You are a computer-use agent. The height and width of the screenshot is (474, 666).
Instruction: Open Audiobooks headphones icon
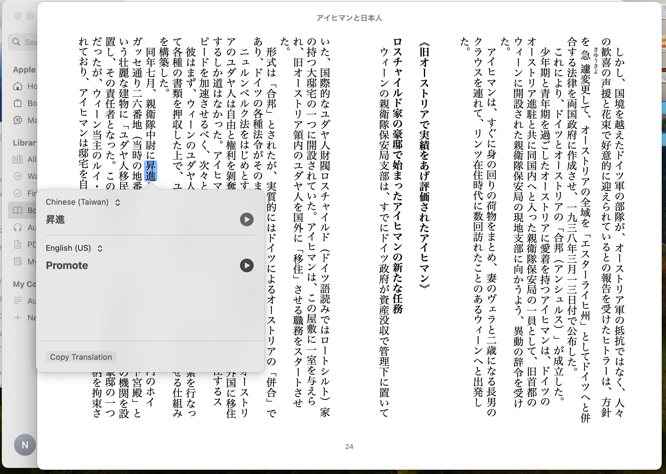(18, 227)
